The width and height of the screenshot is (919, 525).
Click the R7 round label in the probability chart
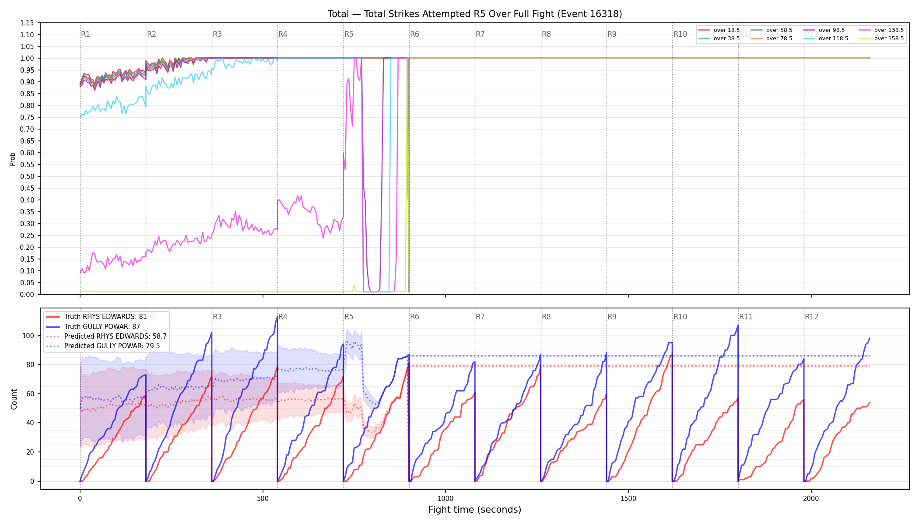coord(480,34)
